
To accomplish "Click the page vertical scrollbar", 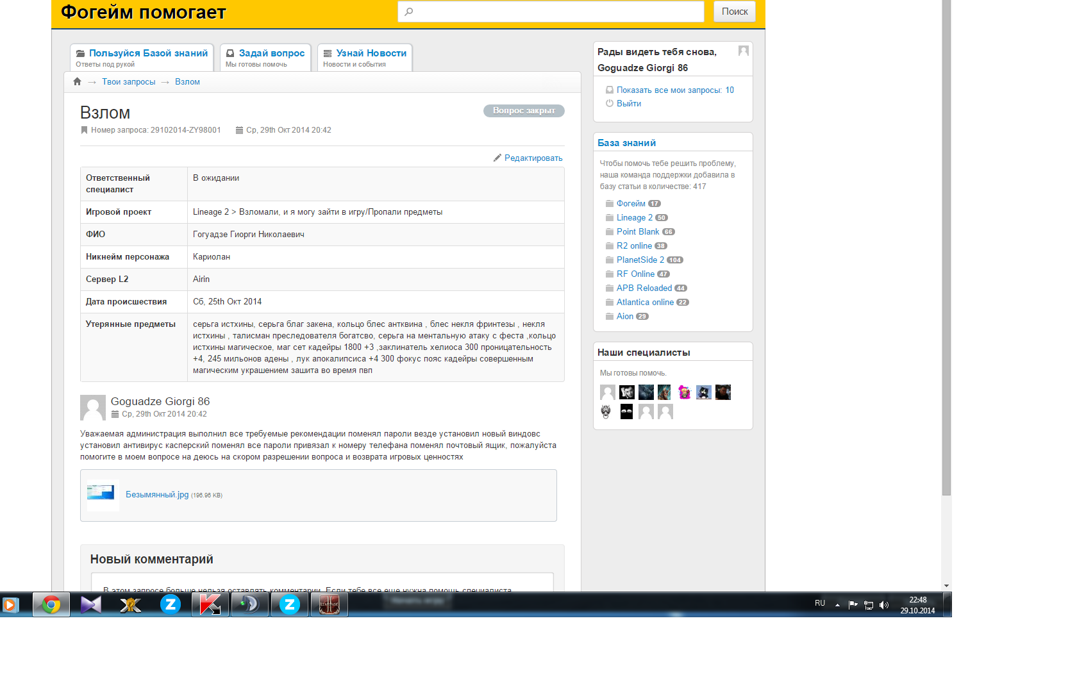I will tap(946, 247).
